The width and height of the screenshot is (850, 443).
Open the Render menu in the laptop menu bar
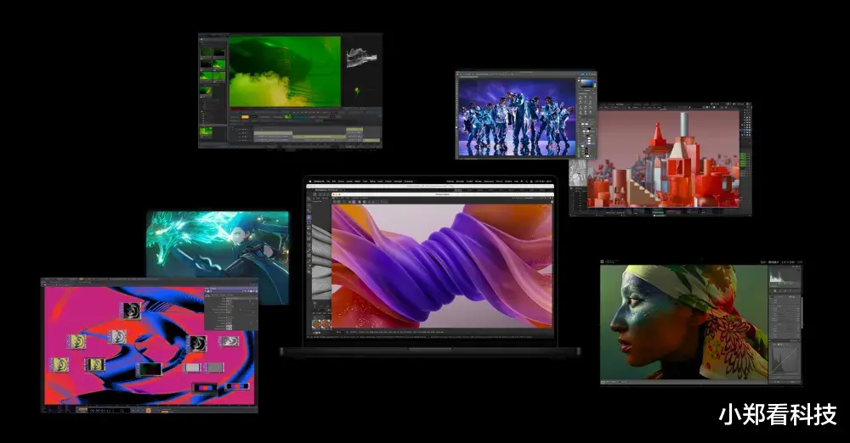(x=479, y=182)
